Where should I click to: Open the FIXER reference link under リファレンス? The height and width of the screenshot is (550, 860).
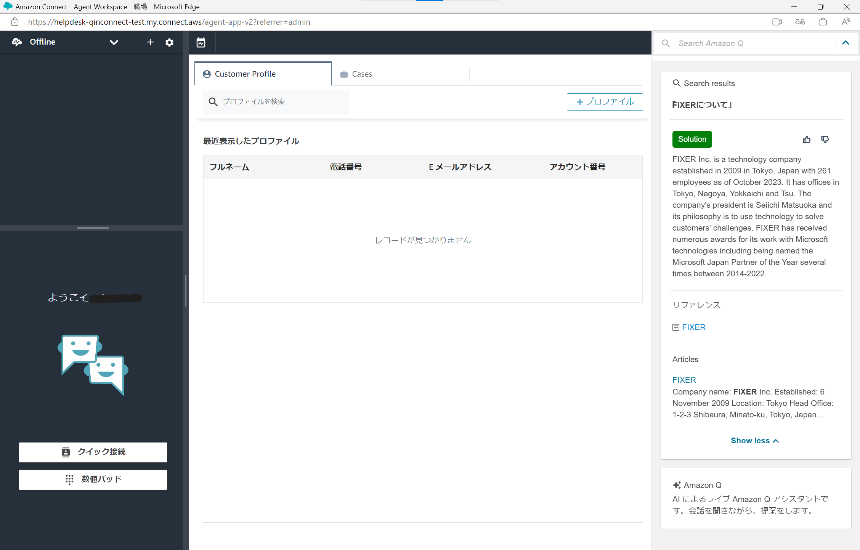[694, 327]
